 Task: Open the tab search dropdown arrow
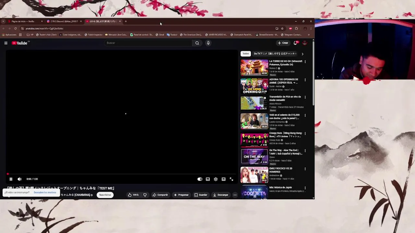[3, 21]
